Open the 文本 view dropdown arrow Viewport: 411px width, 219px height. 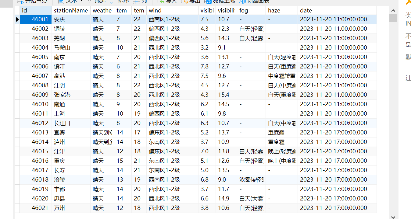point(81,1)
